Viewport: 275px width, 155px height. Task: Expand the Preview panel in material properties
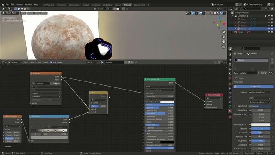tap(239, 78)
